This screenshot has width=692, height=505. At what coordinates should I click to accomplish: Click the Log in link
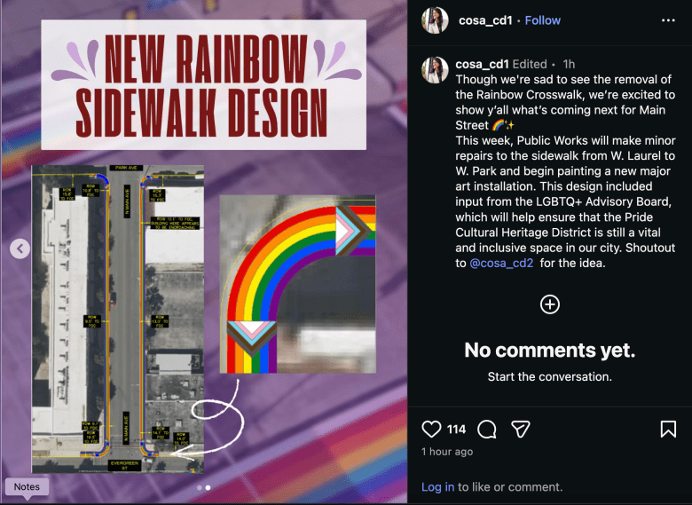(x=437, y=487)
